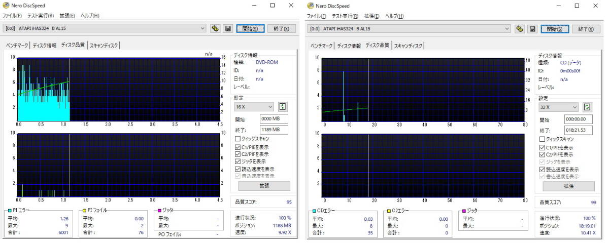Click speed value 10.41 X

pyautogui.click(x=587, y=233)
